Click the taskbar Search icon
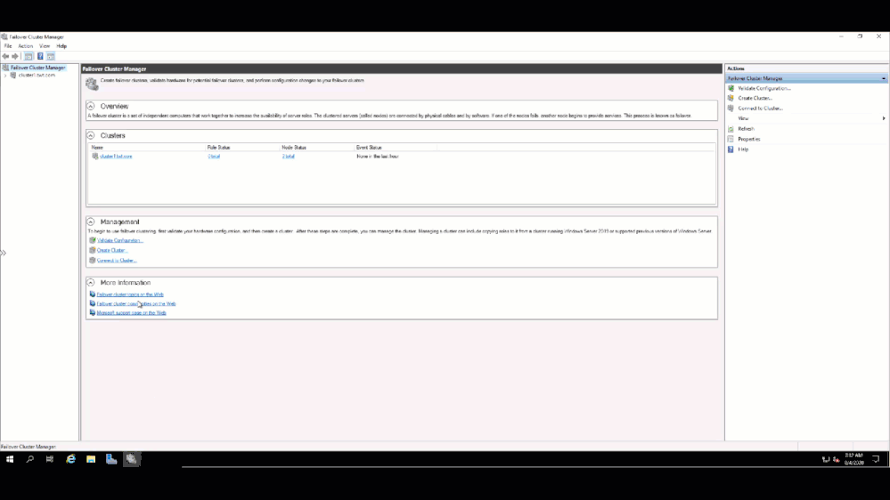Viewport: 890px width, 500px height. 29,459
